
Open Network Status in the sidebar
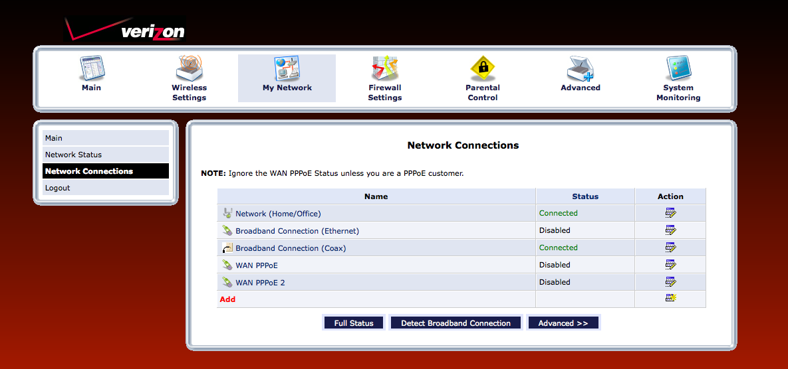106,155
